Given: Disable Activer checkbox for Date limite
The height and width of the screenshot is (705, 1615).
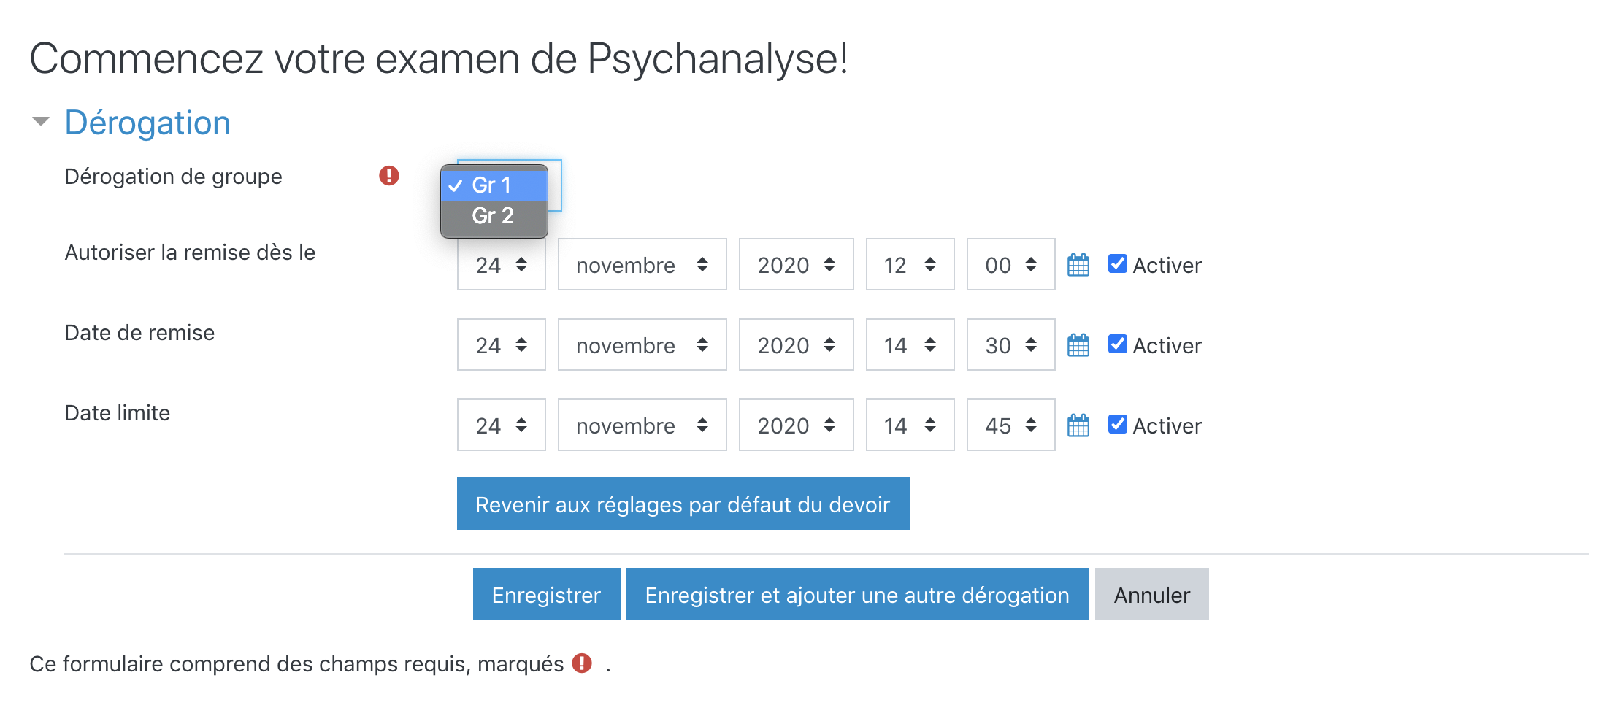Looking at the screenshot, I should coord(1117,424).
